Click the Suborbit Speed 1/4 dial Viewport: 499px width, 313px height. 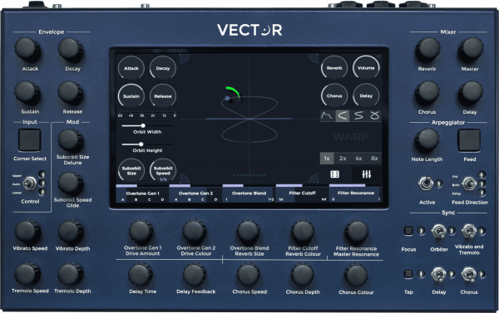coord(163,171)
